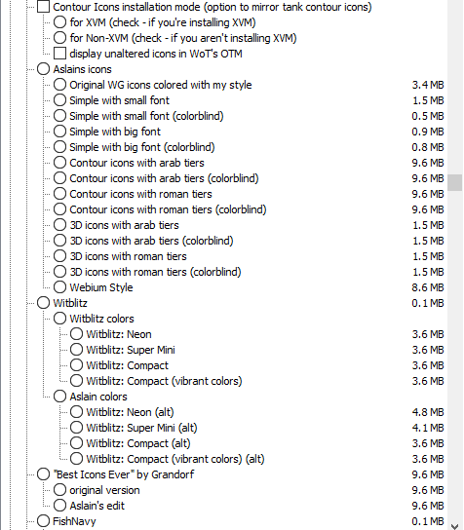The image size is (464, 530).
Task: Click the vertical scrollbar thumb
Action: pos(454,183)
